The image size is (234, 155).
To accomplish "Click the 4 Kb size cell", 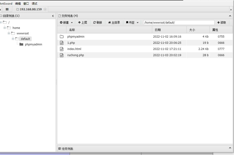I will click(205, 37).
